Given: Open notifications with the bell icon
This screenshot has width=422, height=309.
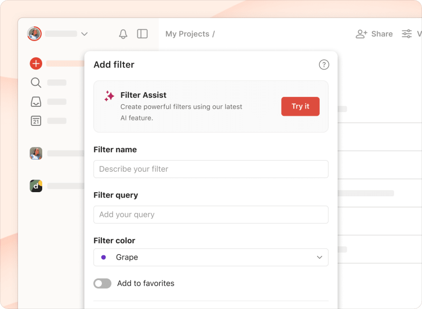Looking at the screenshot, I should [x=123, y=34].
